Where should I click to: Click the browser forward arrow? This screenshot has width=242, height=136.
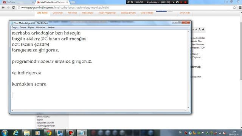pyautogui.click(x=8, y=8)
